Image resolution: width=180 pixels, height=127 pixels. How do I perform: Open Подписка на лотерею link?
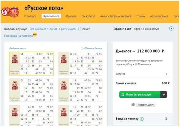(19, 36)
